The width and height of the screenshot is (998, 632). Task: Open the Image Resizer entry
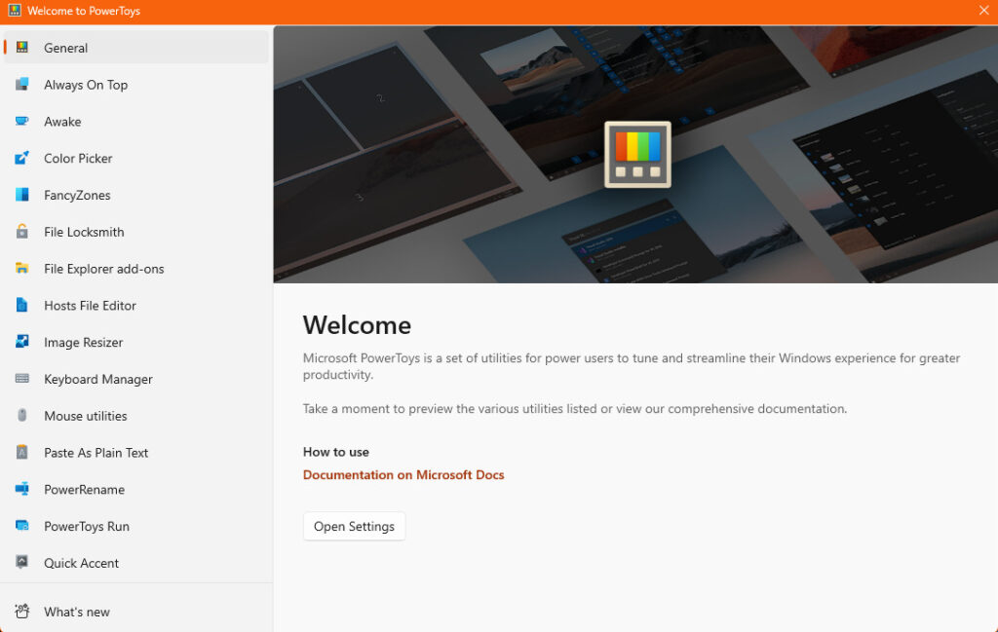(136, 343)
